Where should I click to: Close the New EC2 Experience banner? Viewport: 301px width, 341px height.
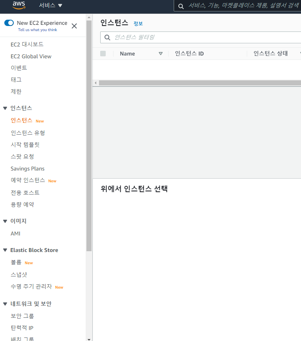(74, 26)
